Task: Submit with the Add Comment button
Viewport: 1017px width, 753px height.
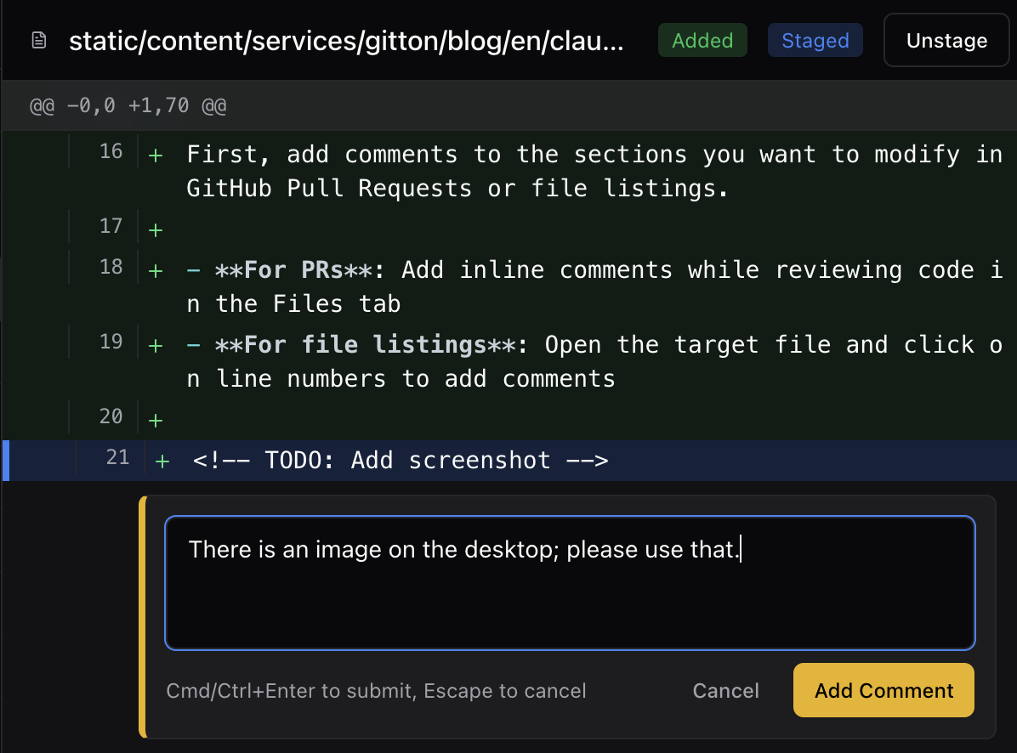Action: (883, 691)
